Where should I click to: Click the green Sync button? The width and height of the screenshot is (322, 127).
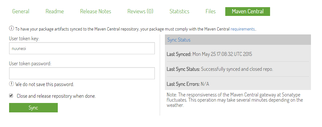[x=33, y=108]
